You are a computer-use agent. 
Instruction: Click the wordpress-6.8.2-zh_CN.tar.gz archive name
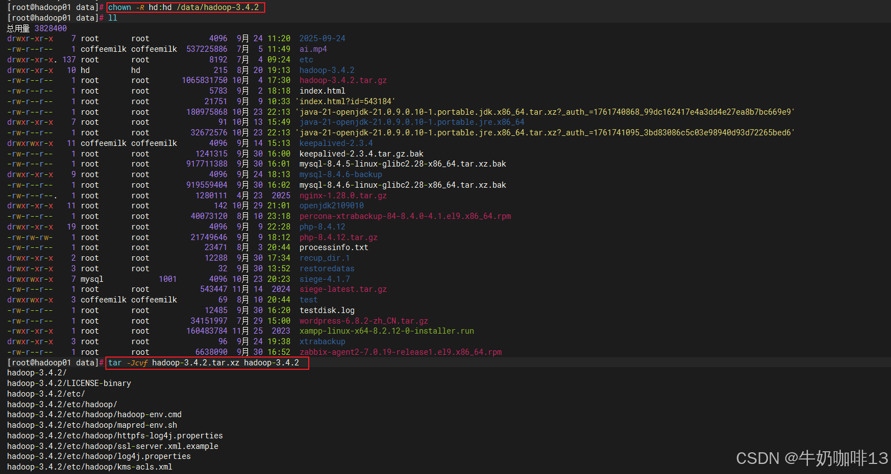364,321
